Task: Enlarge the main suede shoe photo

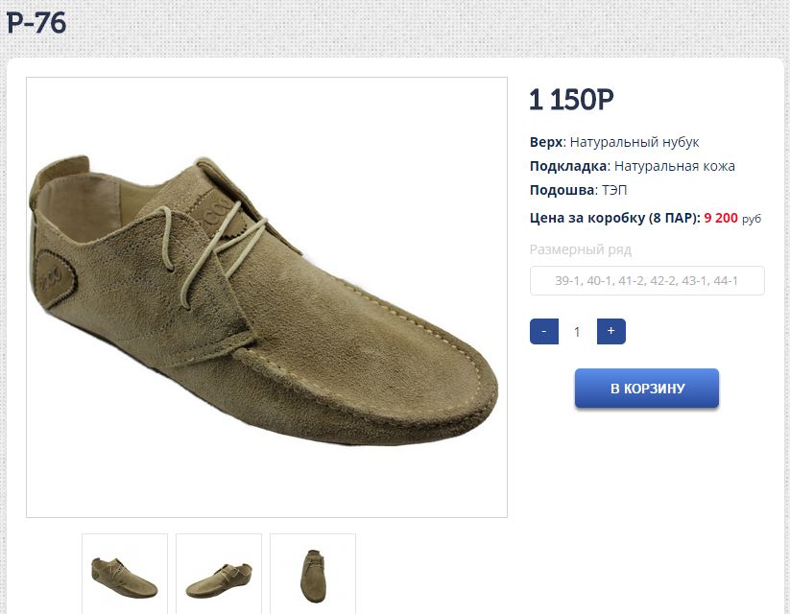Action: point(266,296)
